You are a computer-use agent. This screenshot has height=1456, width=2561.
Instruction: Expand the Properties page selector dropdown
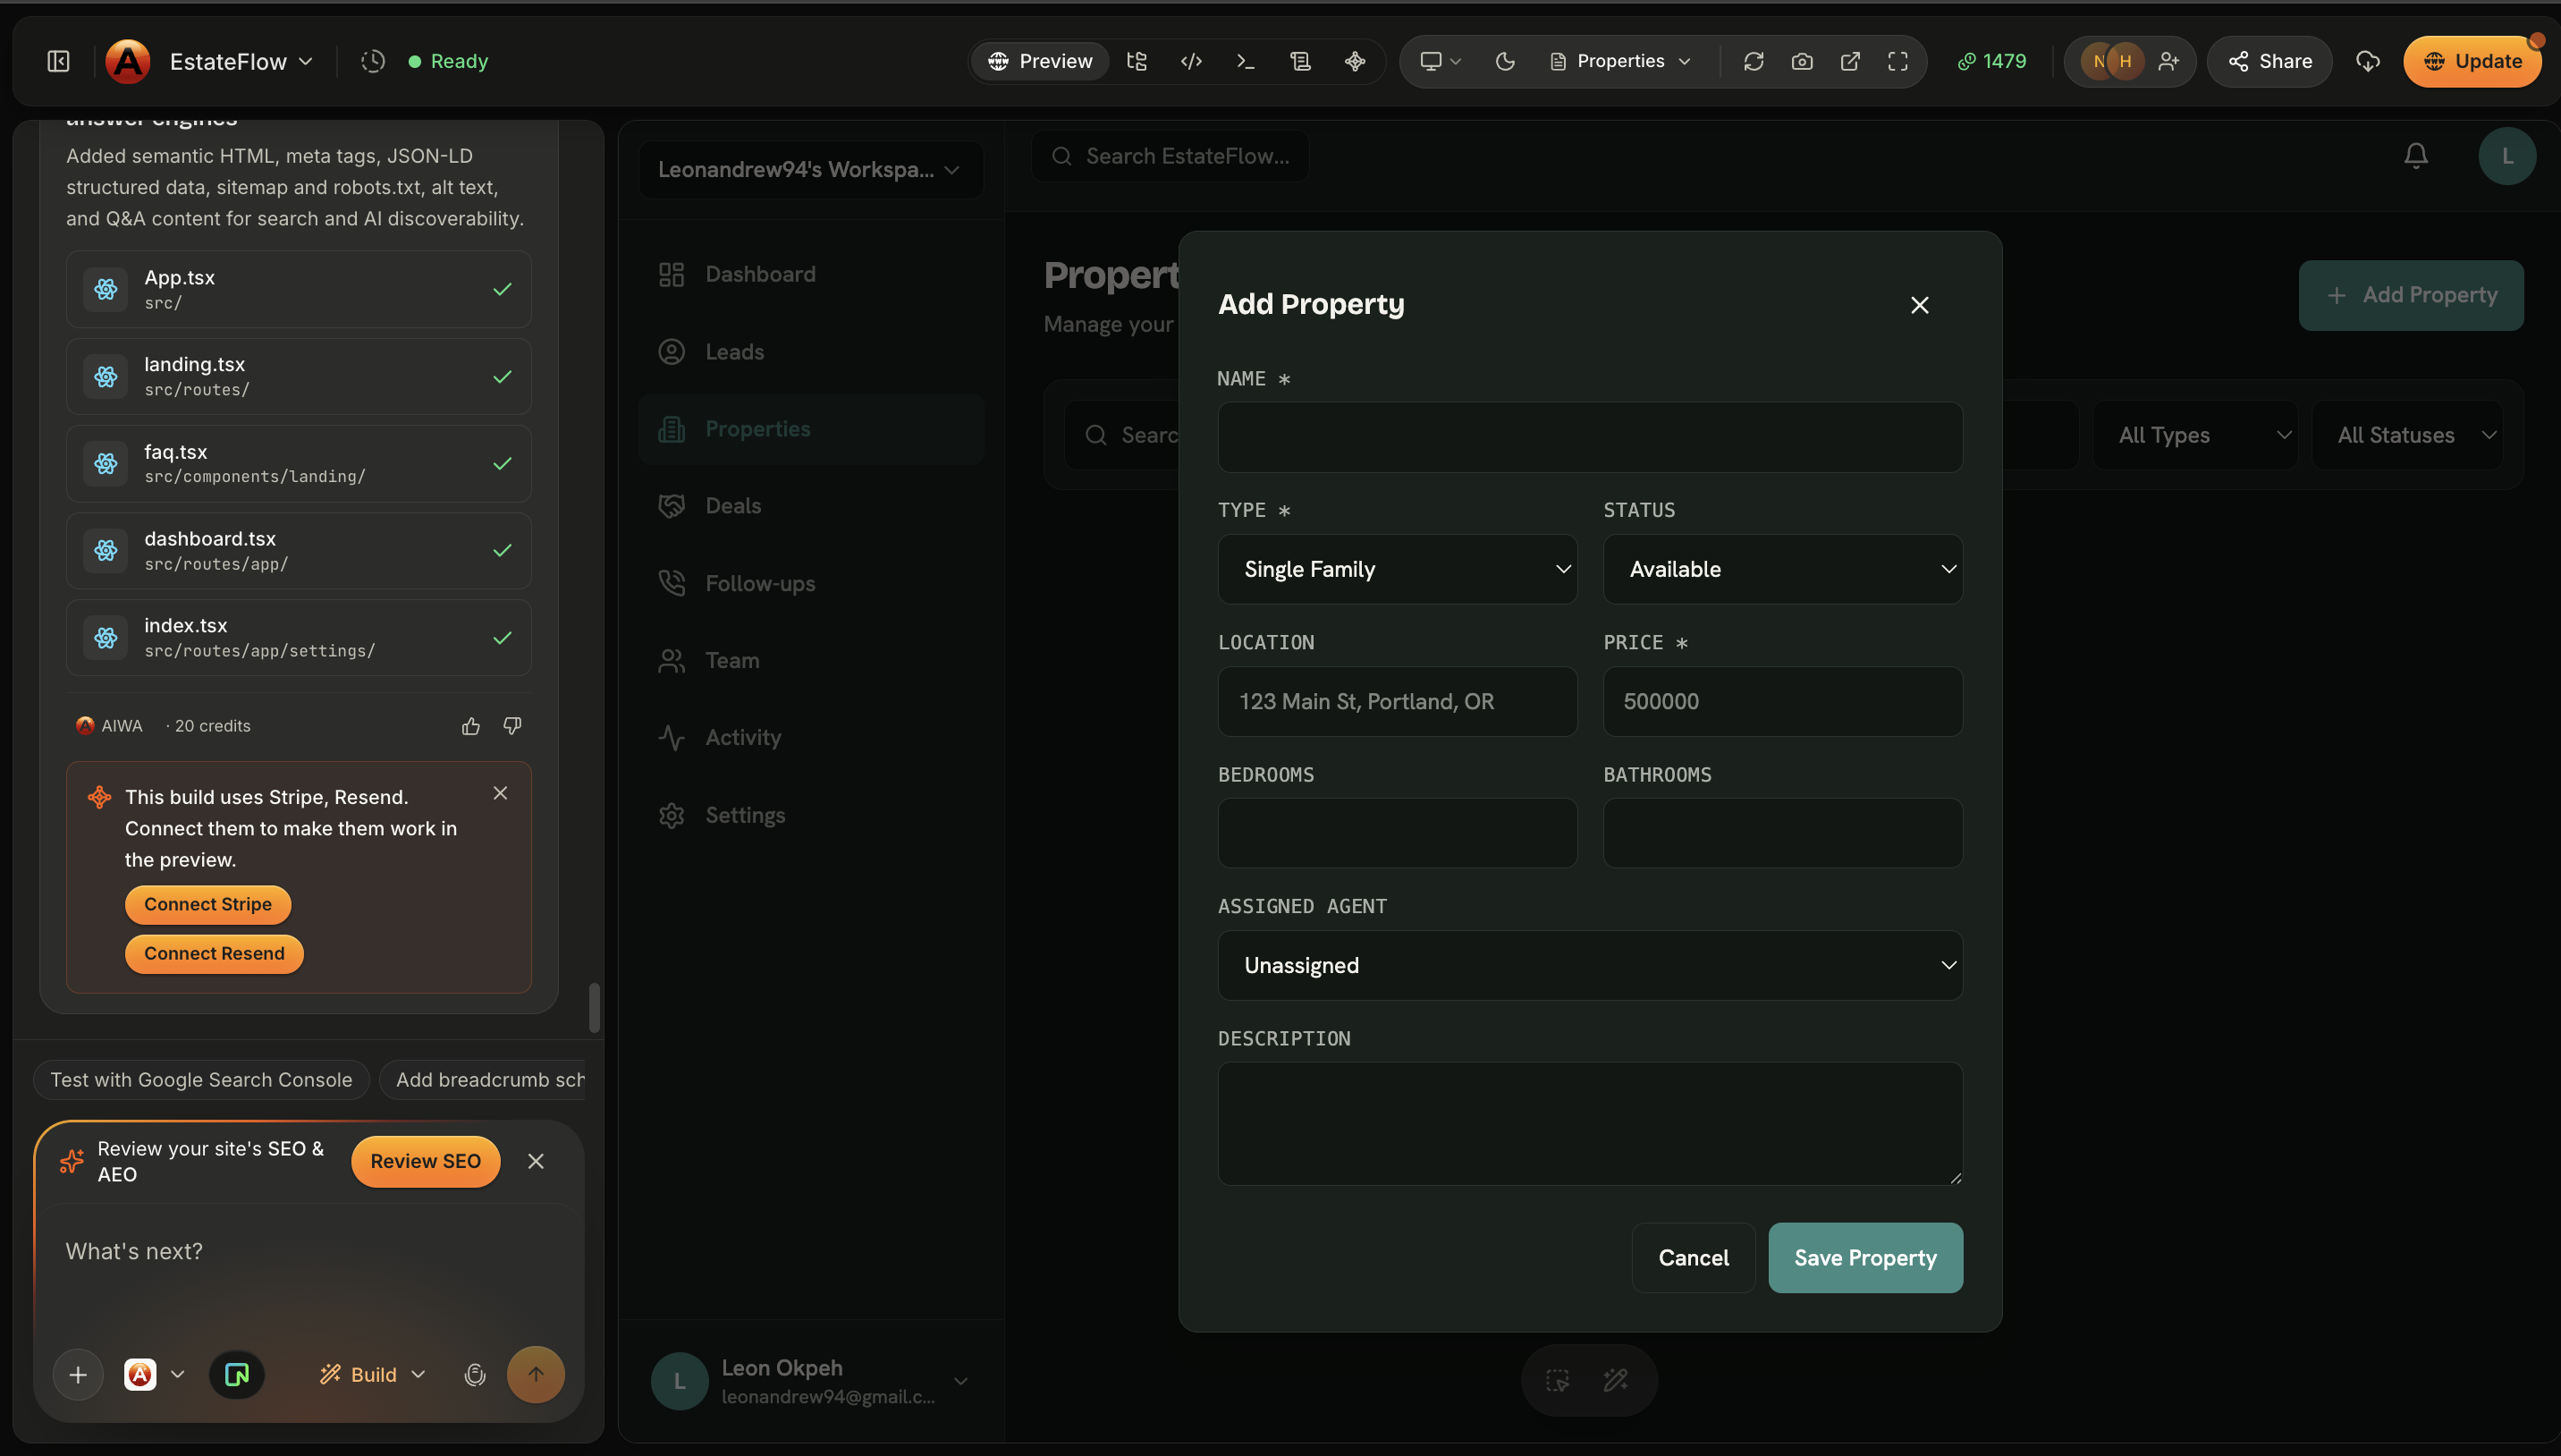pos(1620,61)
